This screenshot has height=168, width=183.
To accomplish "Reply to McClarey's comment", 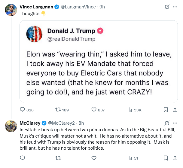I will click(x=23, y=158).
